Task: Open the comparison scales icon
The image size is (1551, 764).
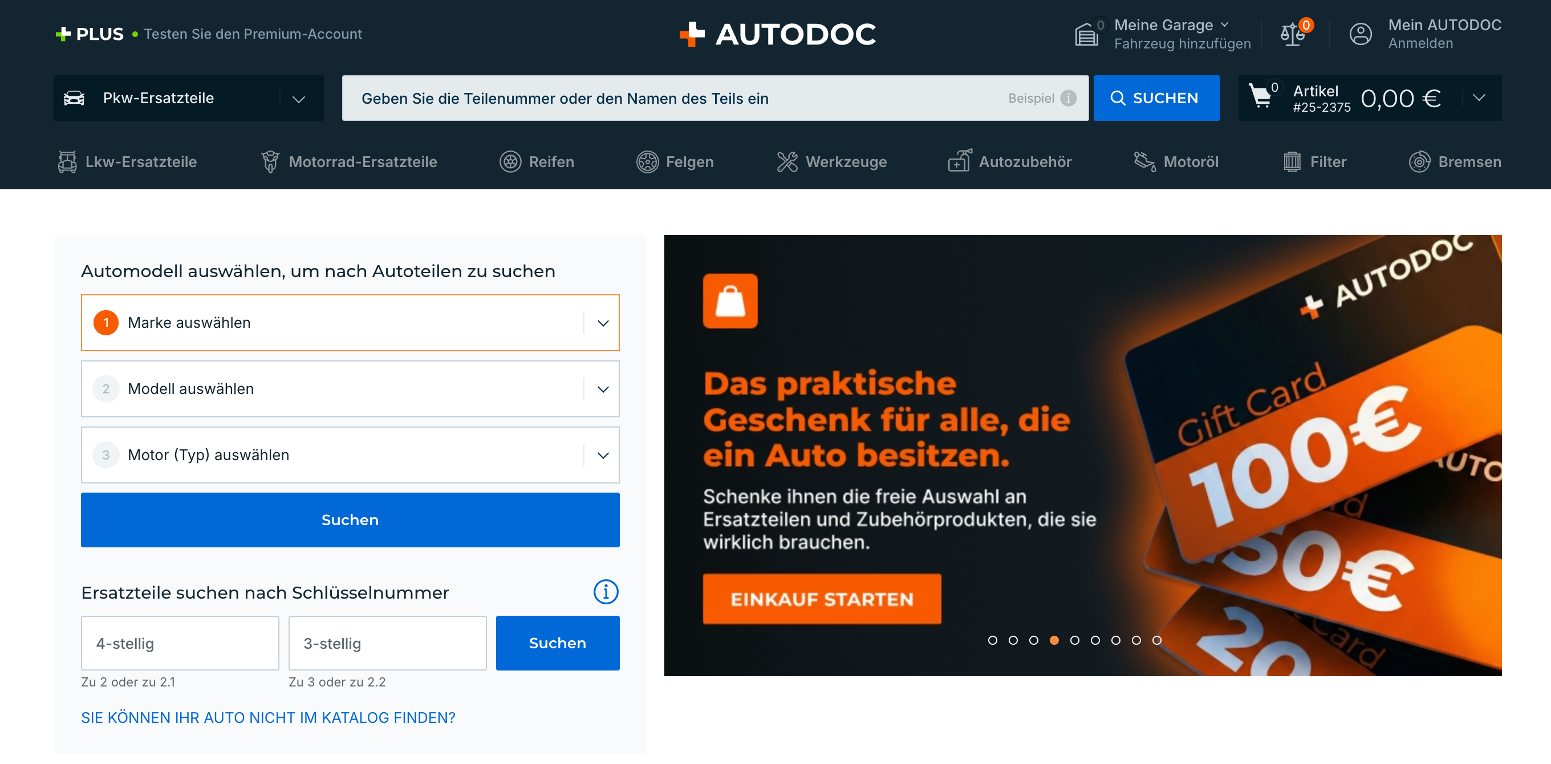Action: coord(1292,34)
